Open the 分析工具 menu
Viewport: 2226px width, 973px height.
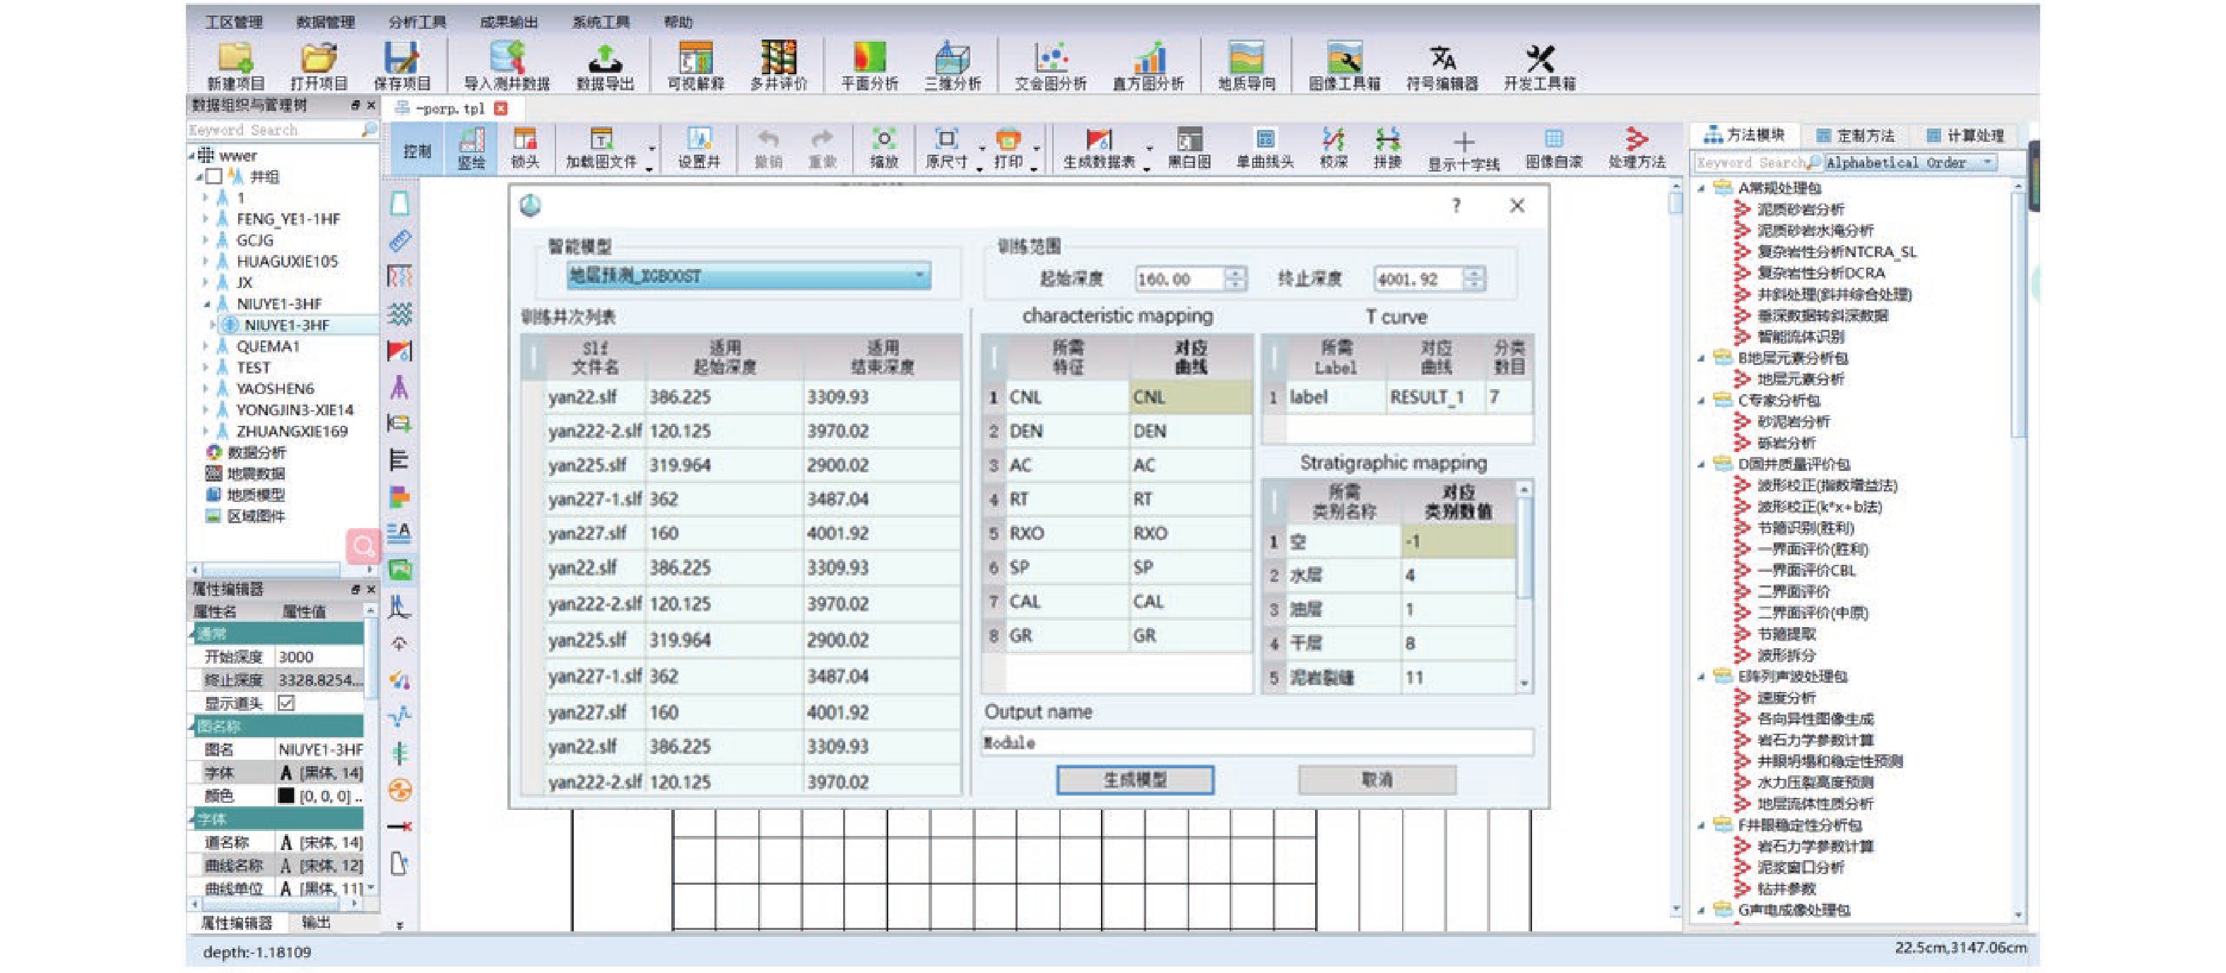tap(416, 22)
